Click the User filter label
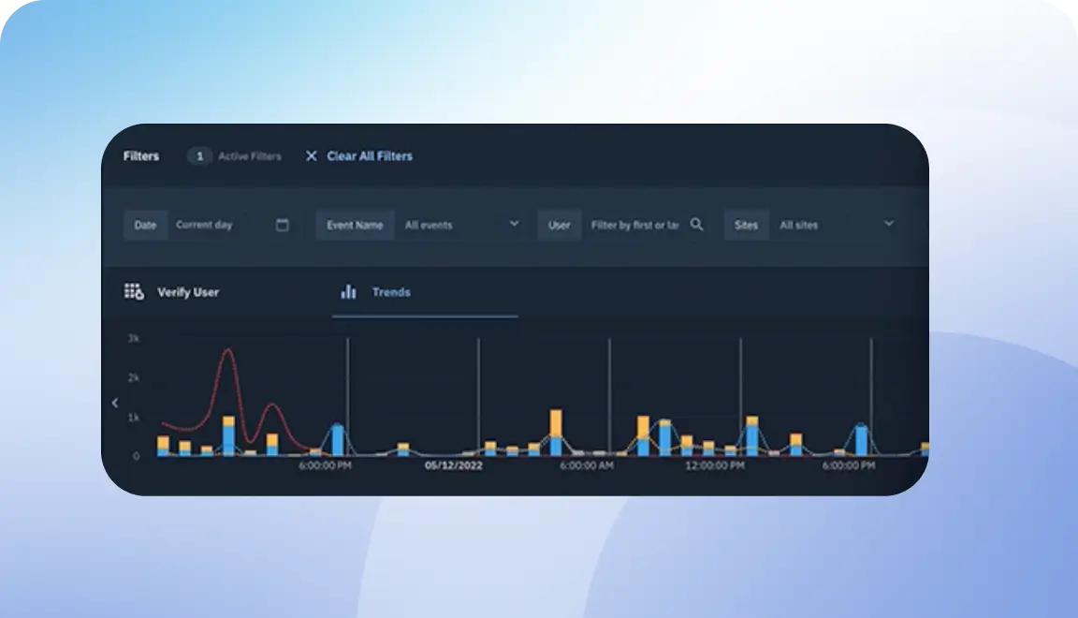The width and height of the screenshot is (1078, 618). pyautogui.click(x=559, y=225)
